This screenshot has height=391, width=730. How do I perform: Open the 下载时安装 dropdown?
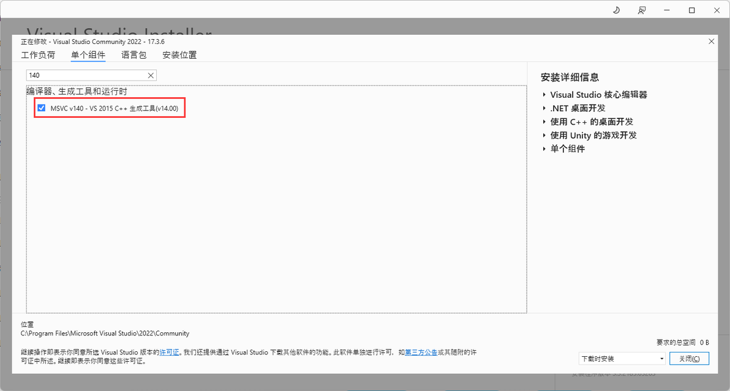pos(622,359)
